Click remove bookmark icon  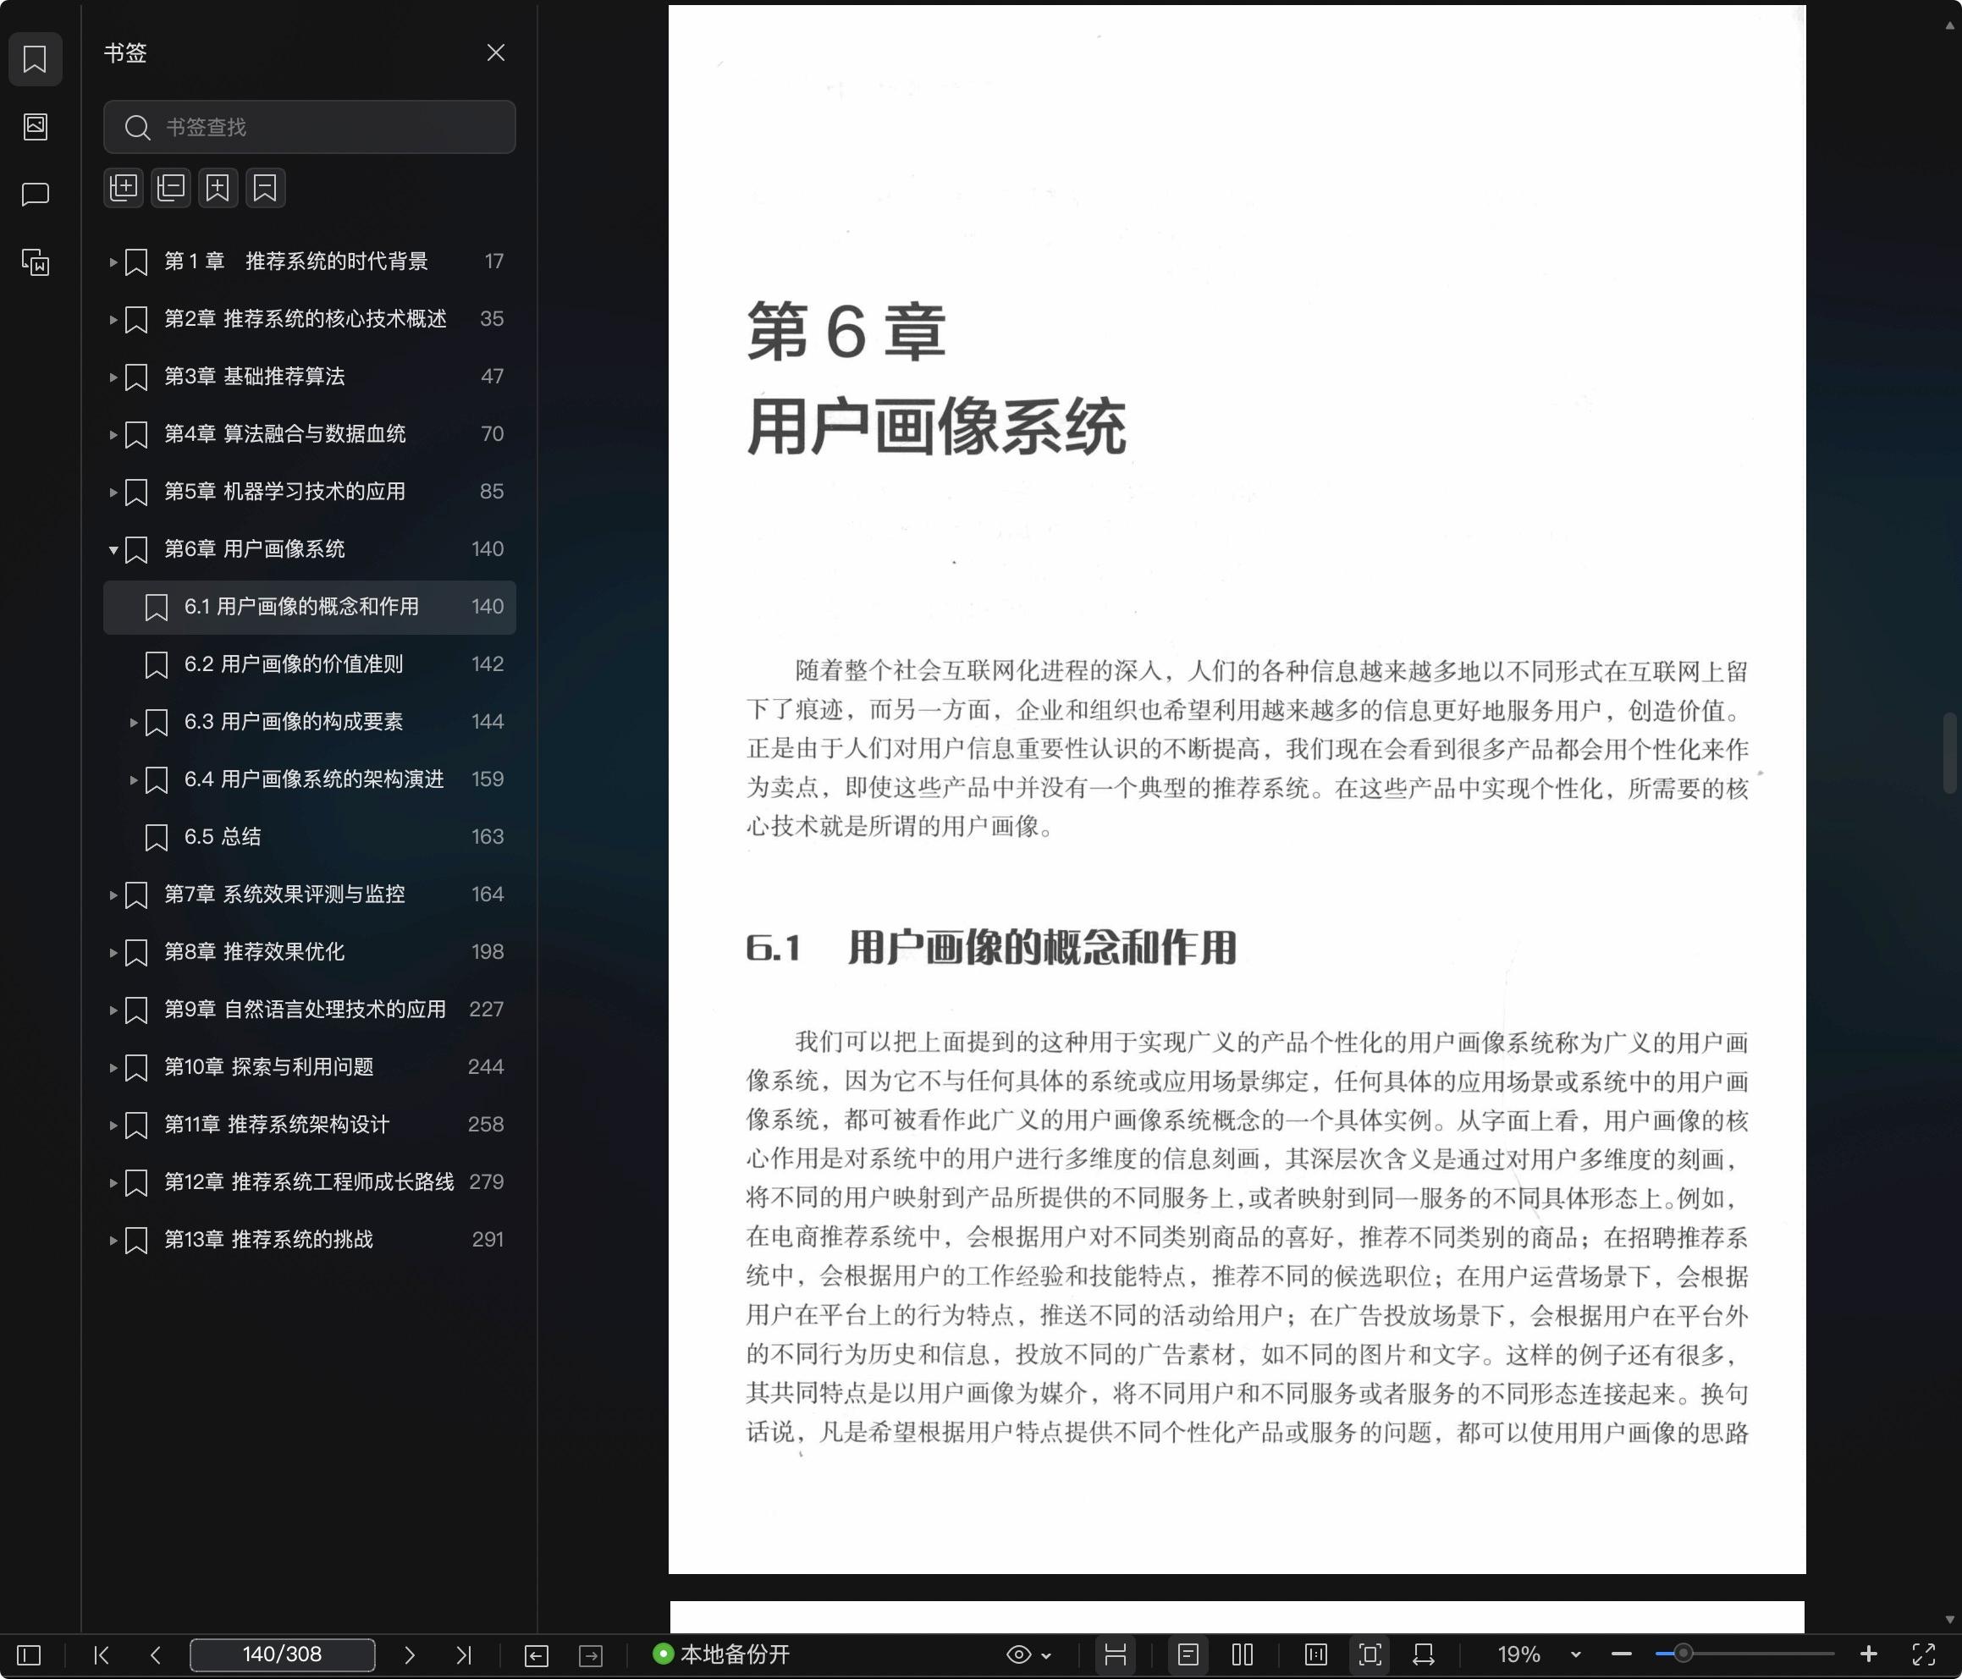[265, 188]
